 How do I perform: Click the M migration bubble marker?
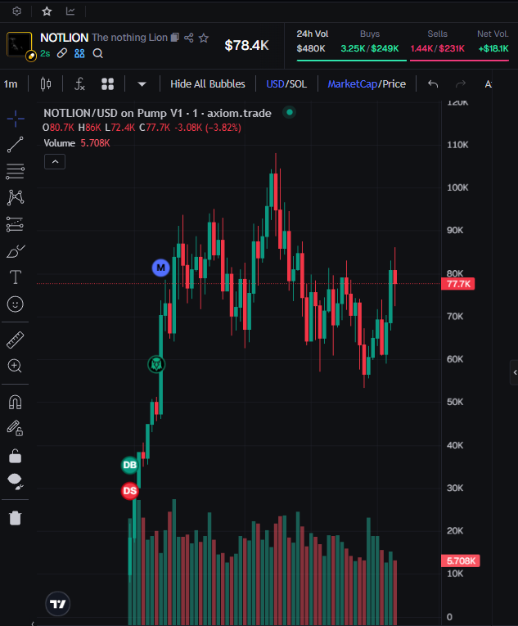tap(161, 268)
